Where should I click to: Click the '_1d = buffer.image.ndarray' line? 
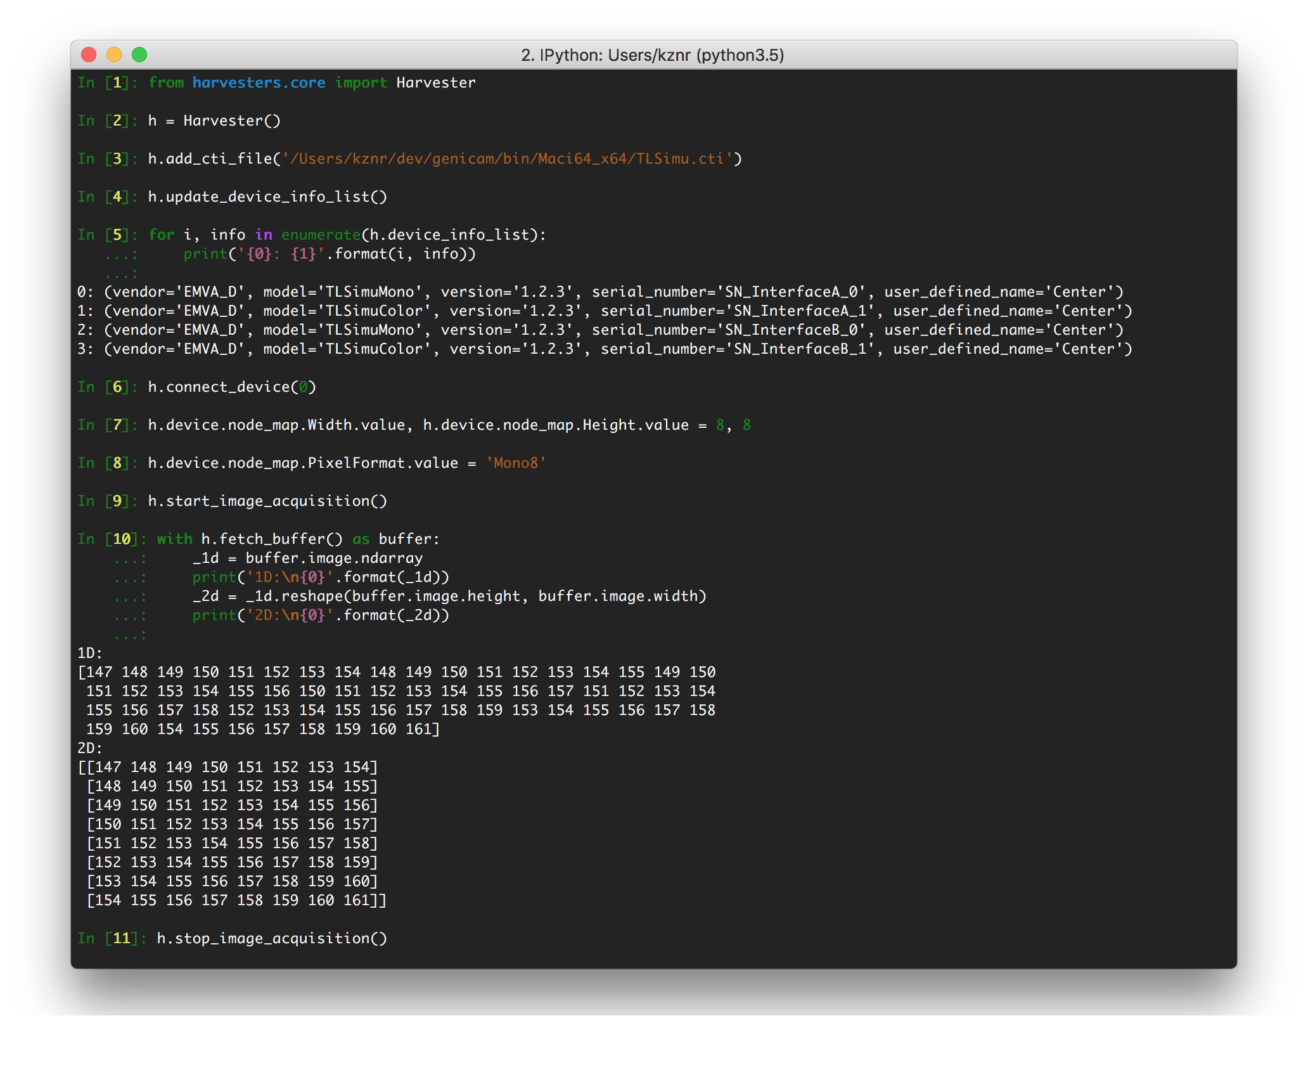(307, 558)
